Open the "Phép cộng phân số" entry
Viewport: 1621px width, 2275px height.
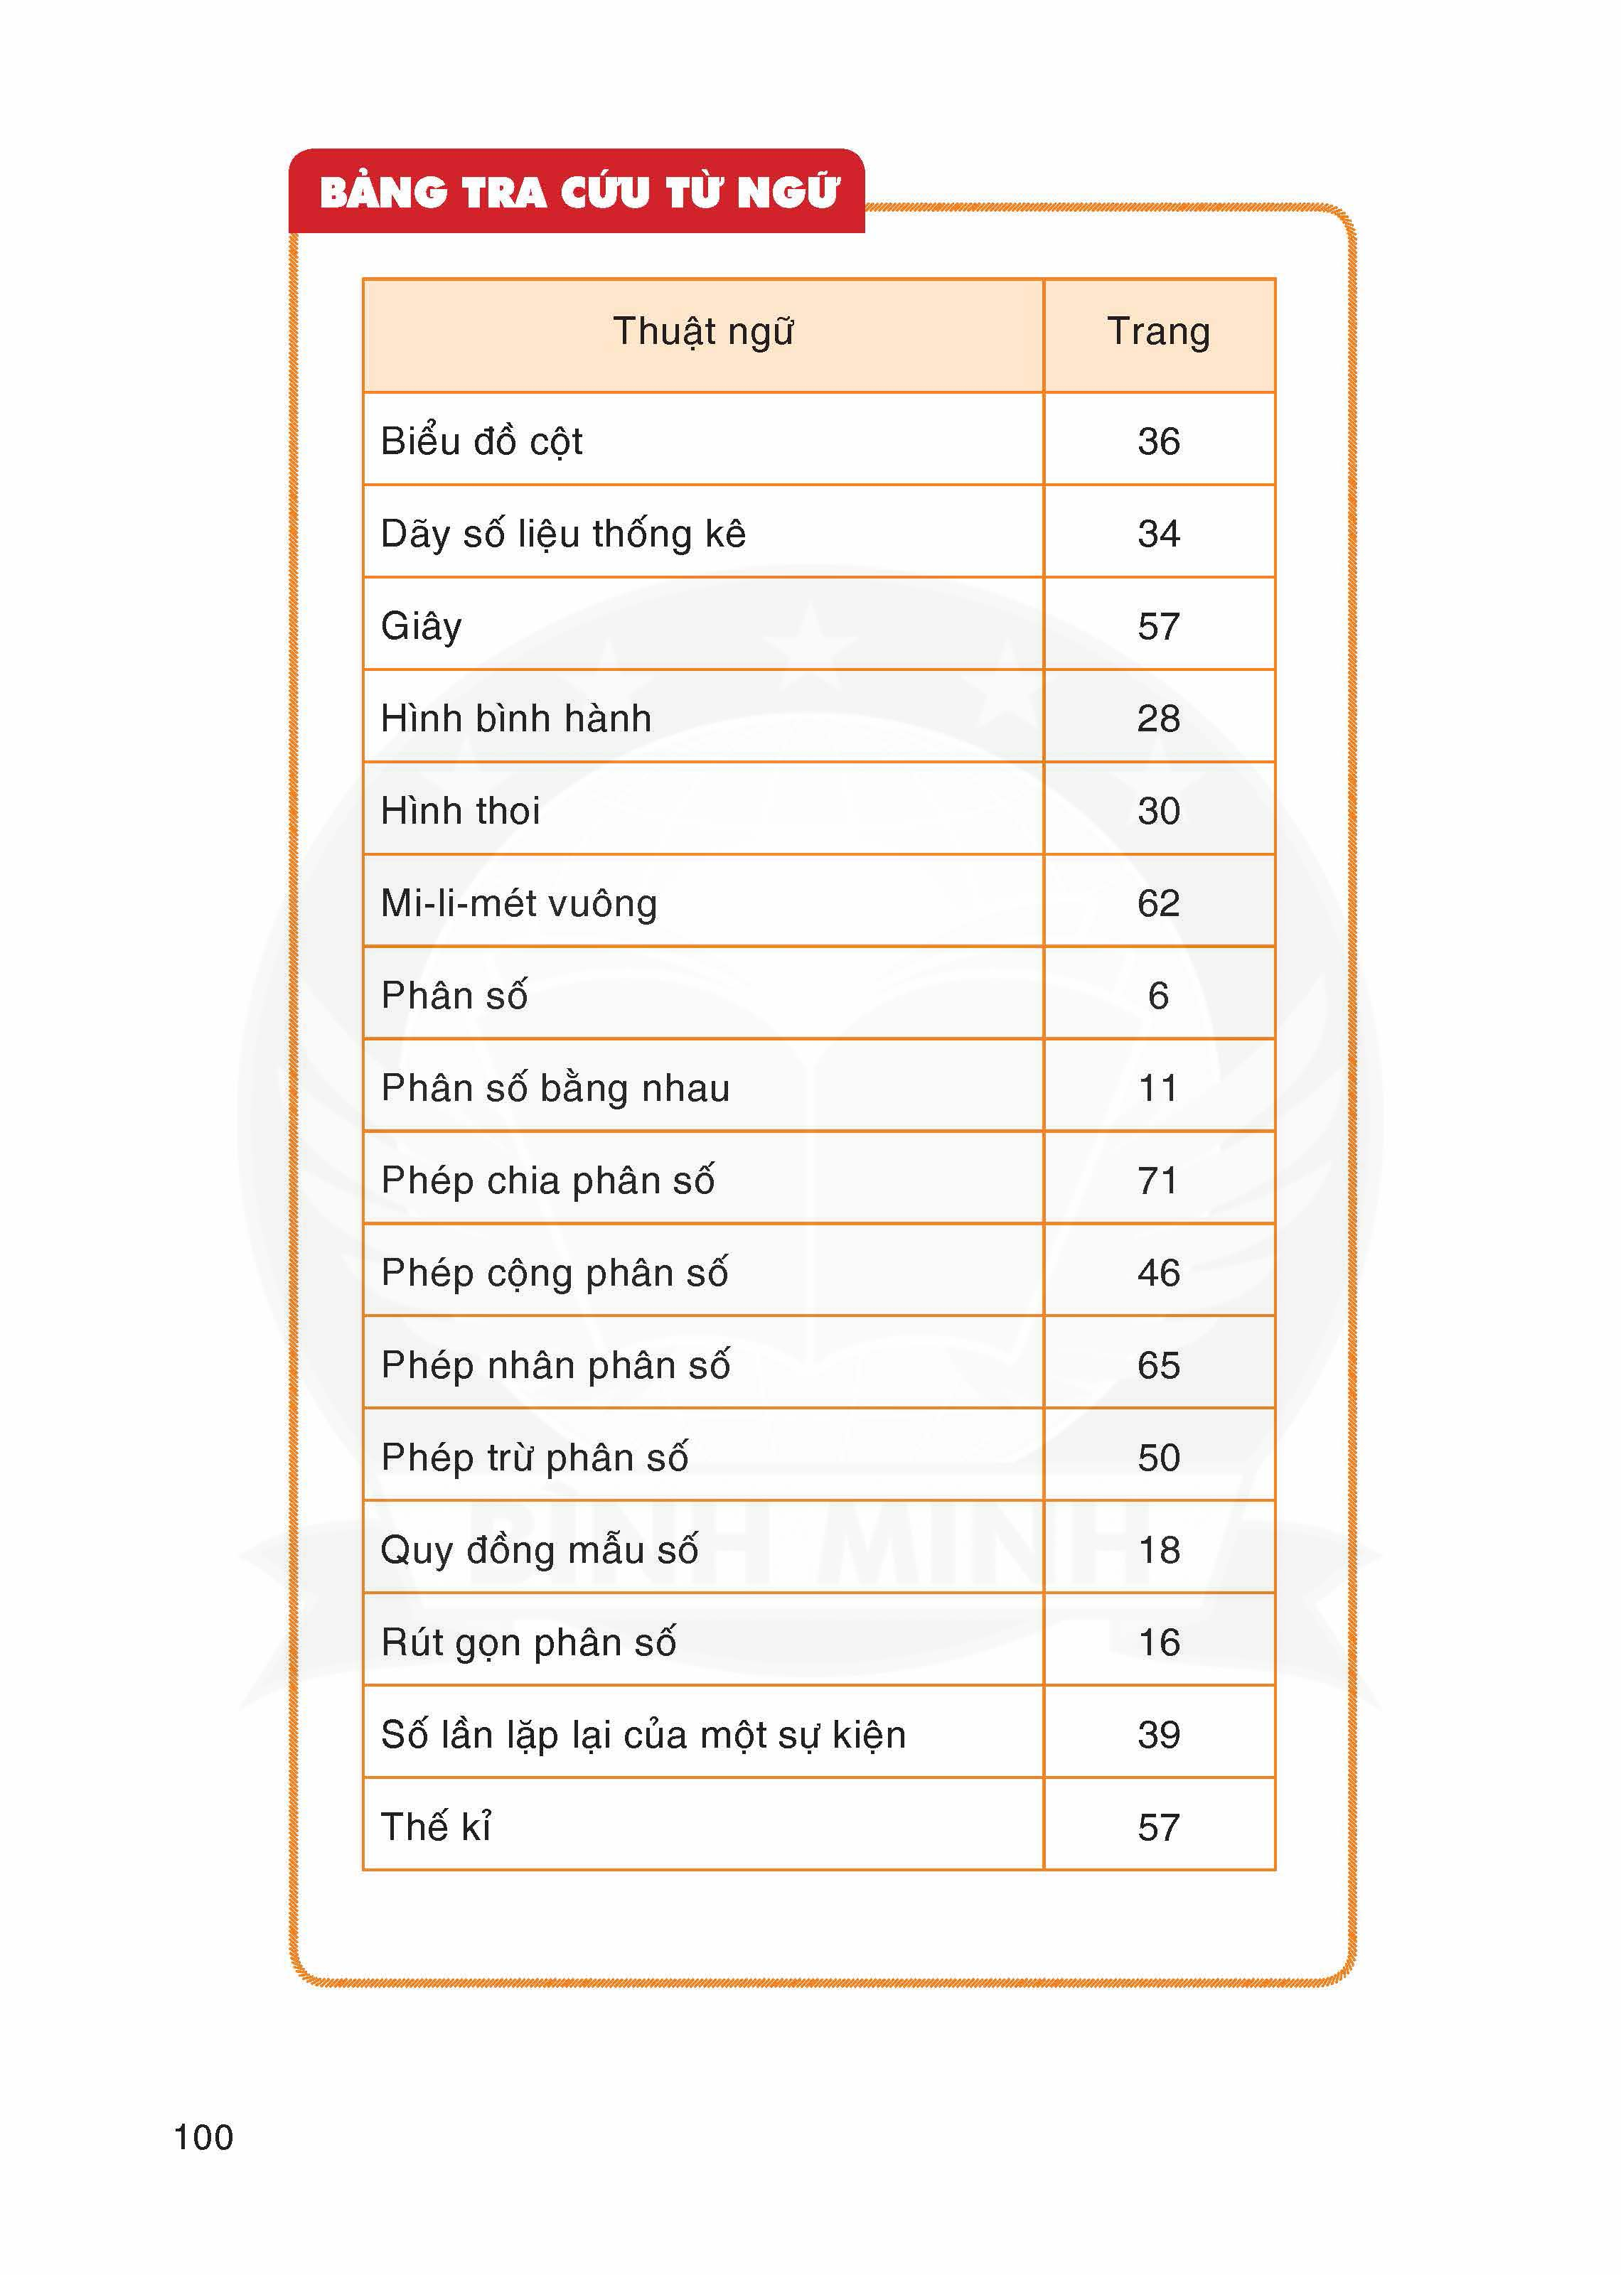click(554, 1273)
